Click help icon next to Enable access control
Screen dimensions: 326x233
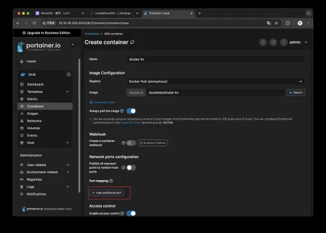tap(122, 213)
